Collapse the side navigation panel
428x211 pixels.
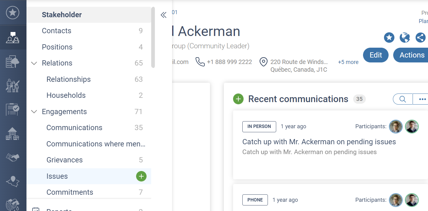(x=164, y=15)
